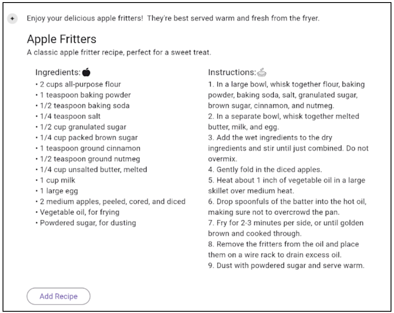Click instruction step 4 about folding apples
Image resolution: width=394 pixels, height=313 pixels.
click(x=265, y=170)
